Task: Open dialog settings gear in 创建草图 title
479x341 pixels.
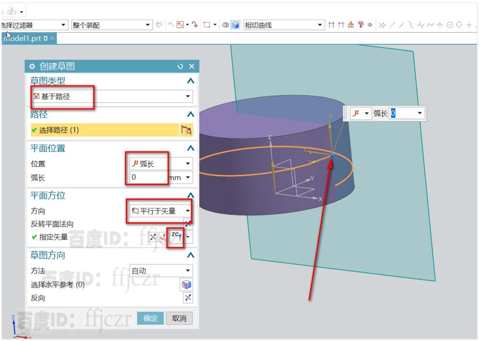Action: click(32, 67)
